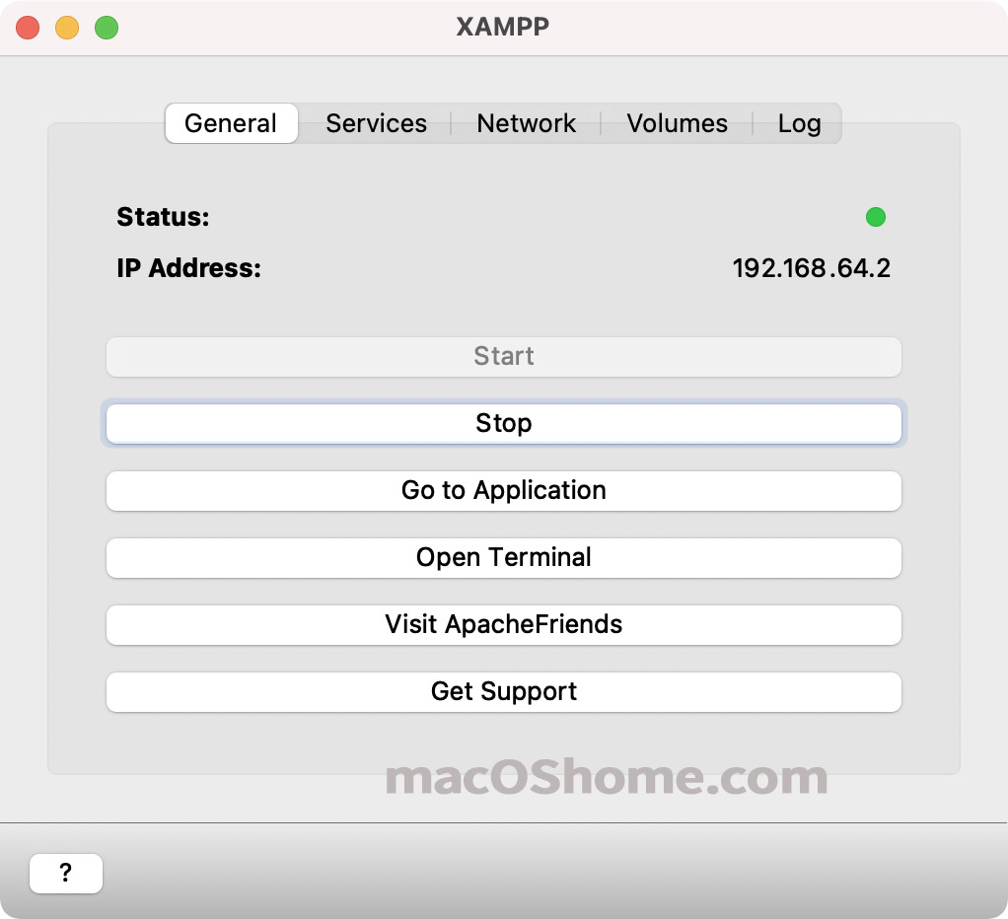The height and width of the screenshot is (919, 1008).
Task: Open the Network tab
Action: 526,123
